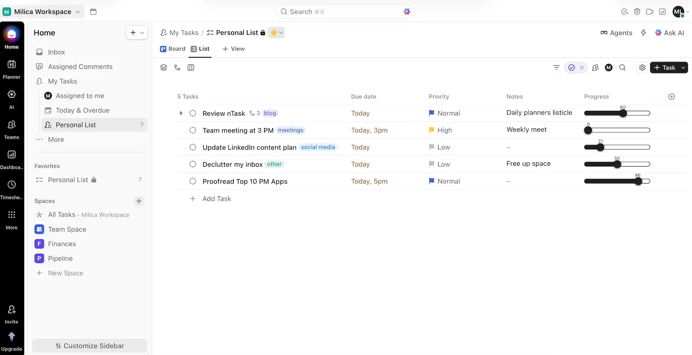Mark Declutter my inbox as complete
Screen dimensions: 692x355
193,164
